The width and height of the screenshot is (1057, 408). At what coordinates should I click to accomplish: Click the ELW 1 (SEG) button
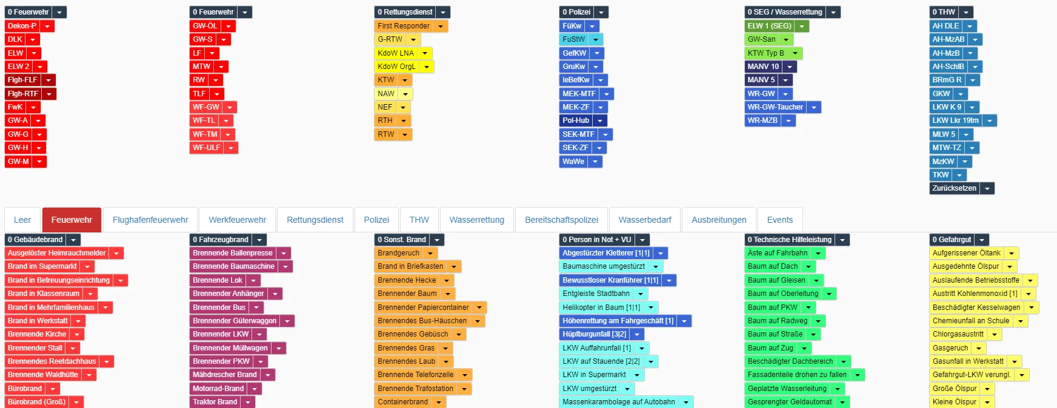[x=769, y=26]
